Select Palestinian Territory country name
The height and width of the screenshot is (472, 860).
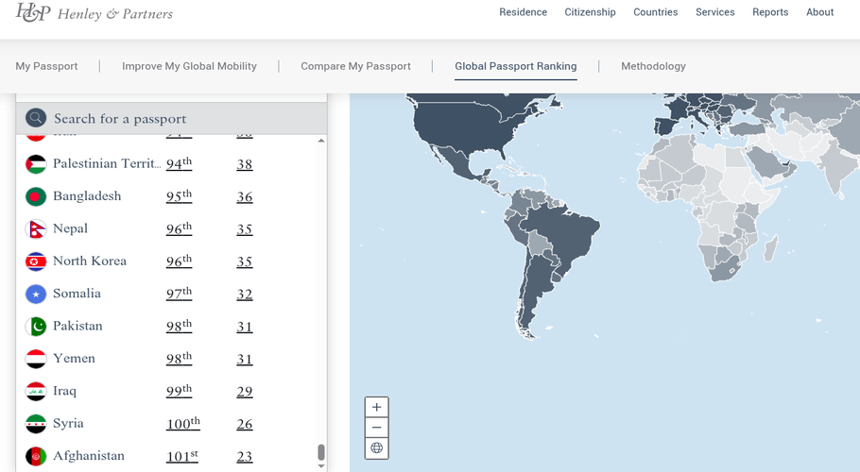107,163
